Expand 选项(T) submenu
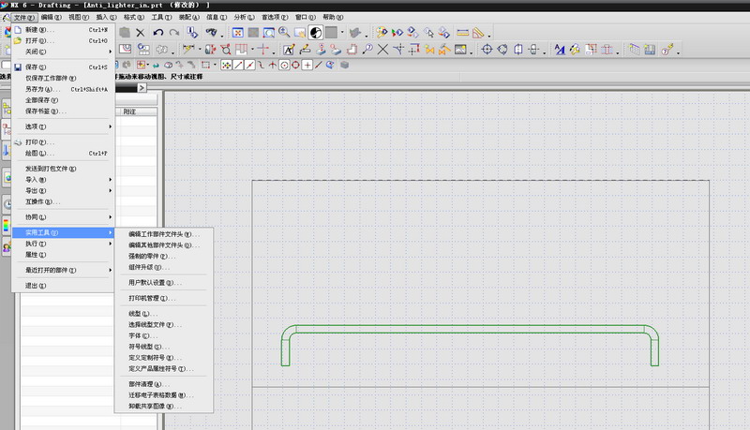Screen dimensions: 750x430 coord(63,126)
